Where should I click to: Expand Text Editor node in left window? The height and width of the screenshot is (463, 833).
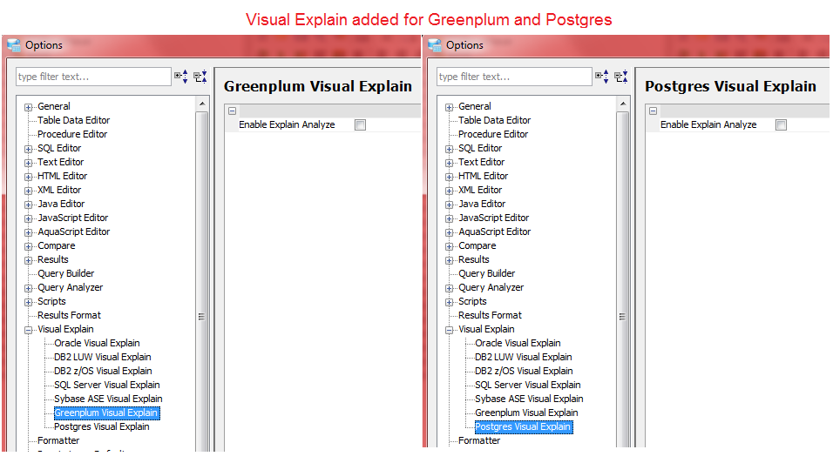coord(28,163)
